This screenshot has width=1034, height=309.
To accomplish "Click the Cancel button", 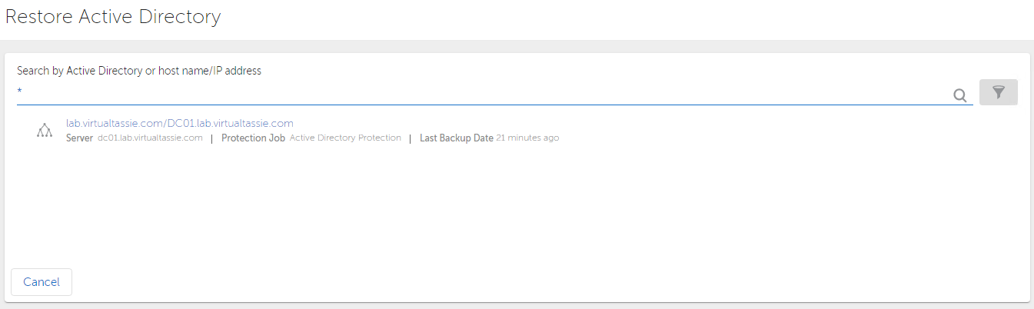I will (42, 282).
